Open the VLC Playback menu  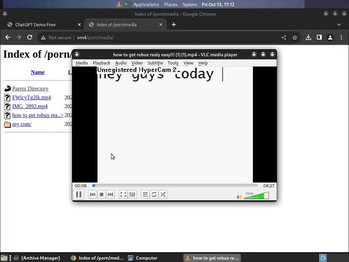102,63
